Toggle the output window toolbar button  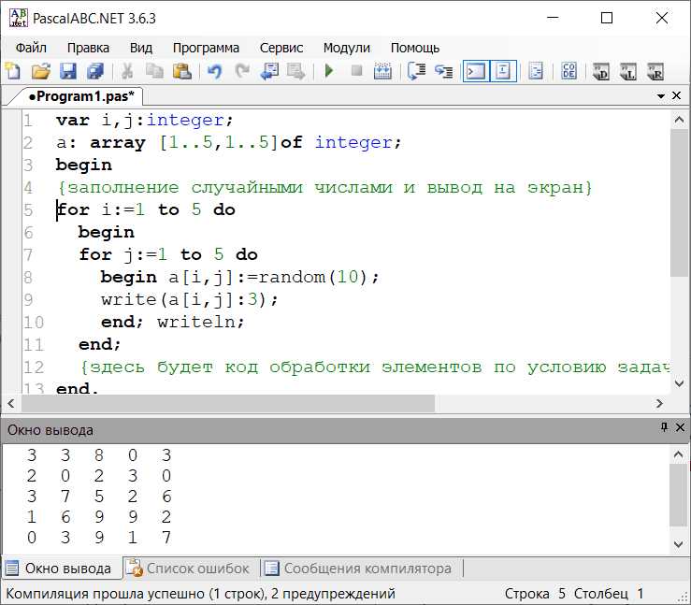(x=476, y=71)
